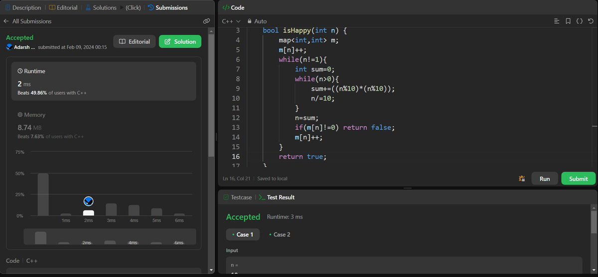Click the bookmark icon in the code toolbar
Image resolution: width=598 pixels, height=277 pixels.
568,21
